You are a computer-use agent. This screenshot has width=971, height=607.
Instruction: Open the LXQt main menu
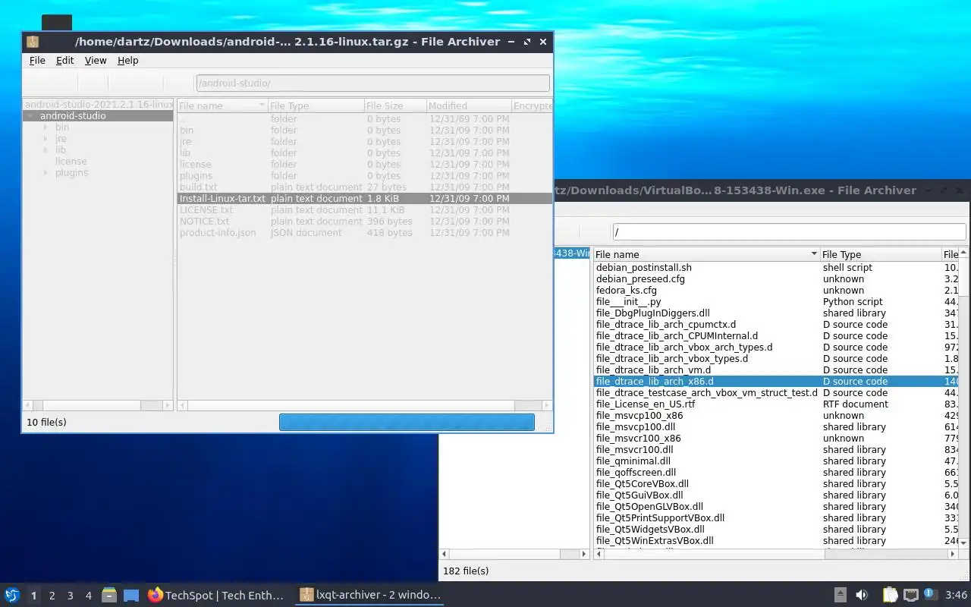pos(11,596)
